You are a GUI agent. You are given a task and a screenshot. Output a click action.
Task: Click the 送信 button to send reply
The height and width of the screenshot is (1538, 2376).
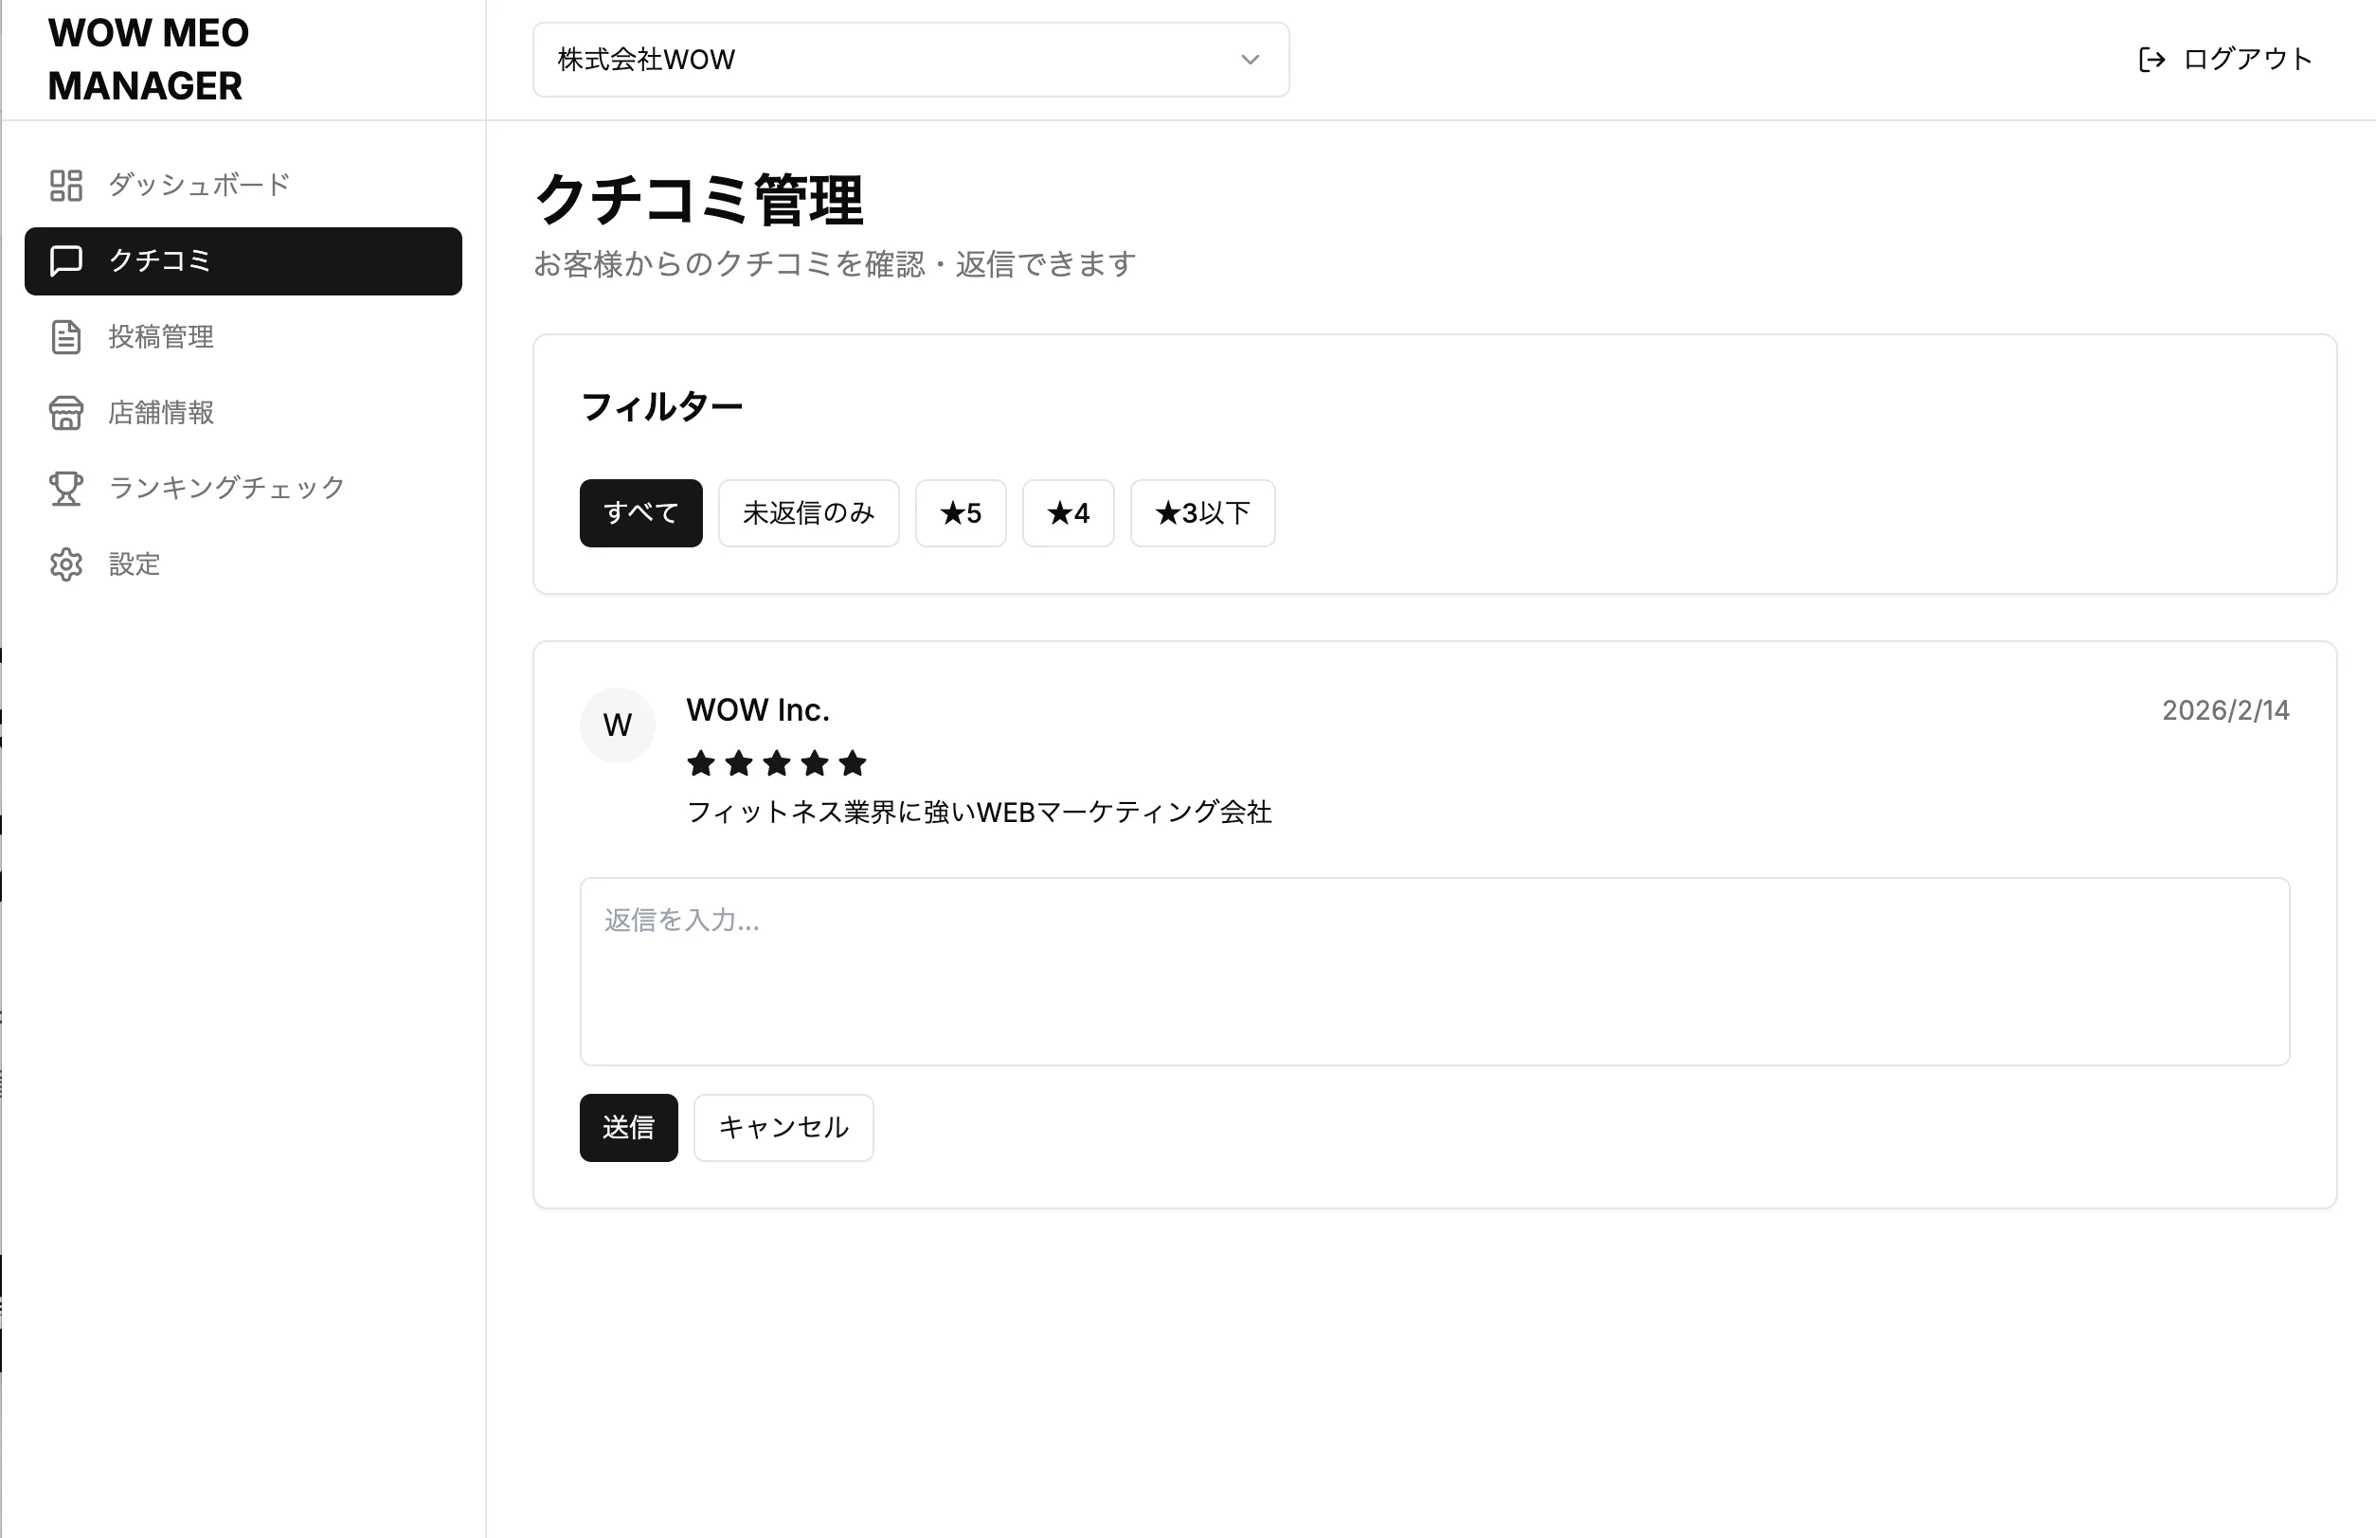tap(628, 1128)
